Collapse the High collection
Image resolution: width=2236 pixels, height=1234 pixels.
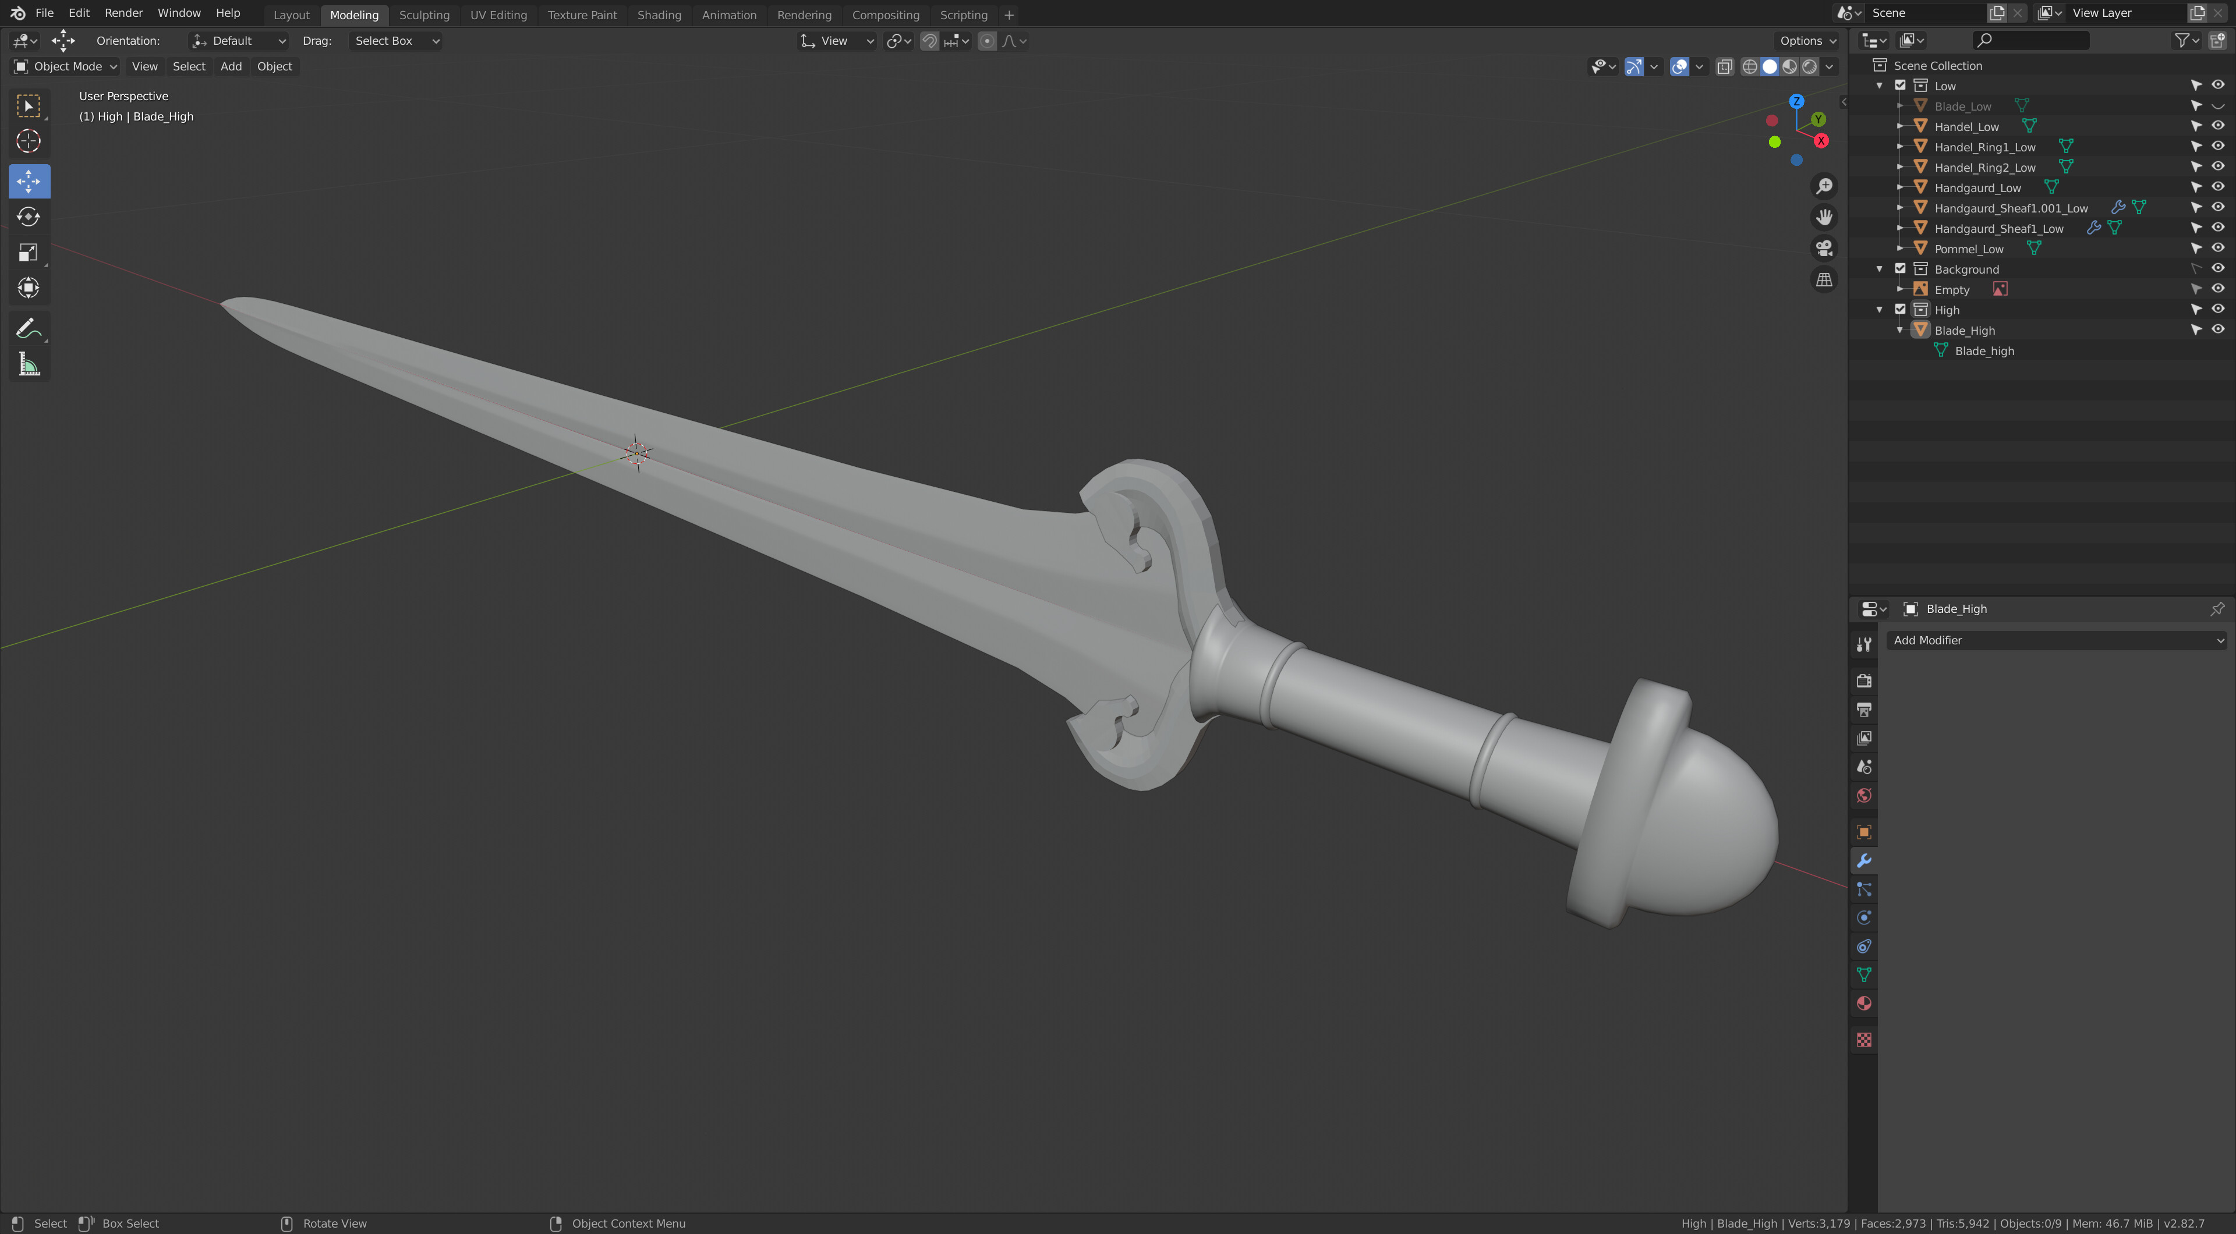point(1879,310)
